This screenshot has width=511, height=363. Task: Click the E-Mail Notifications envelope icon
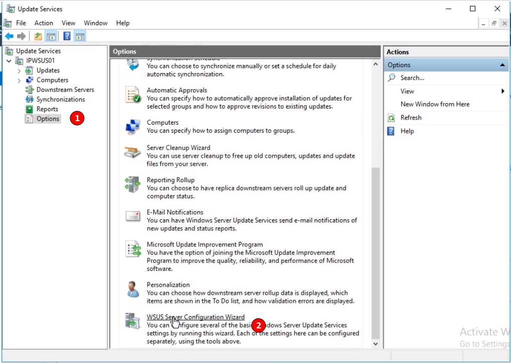(133, 216)
